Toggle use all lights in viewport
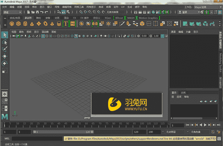223x146 pixels. click(92, 36)
